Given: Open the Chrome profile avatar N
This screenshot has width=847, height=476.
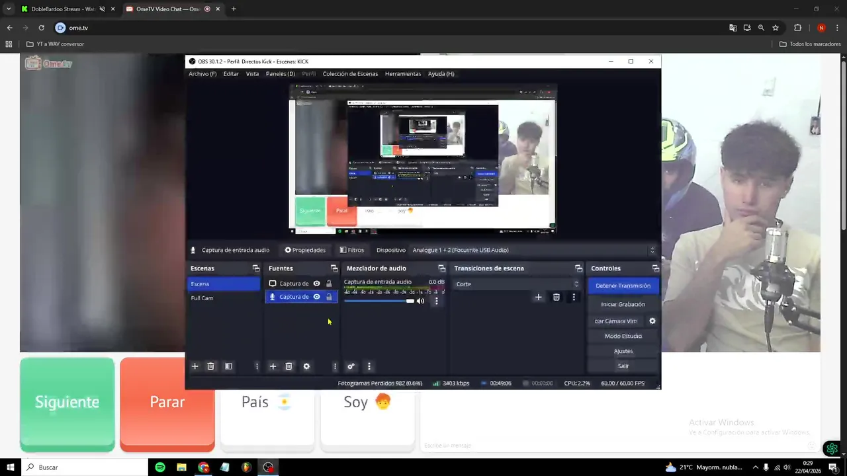Looking at the screenshot, I should pyautogui.click(x=821, y=28).
